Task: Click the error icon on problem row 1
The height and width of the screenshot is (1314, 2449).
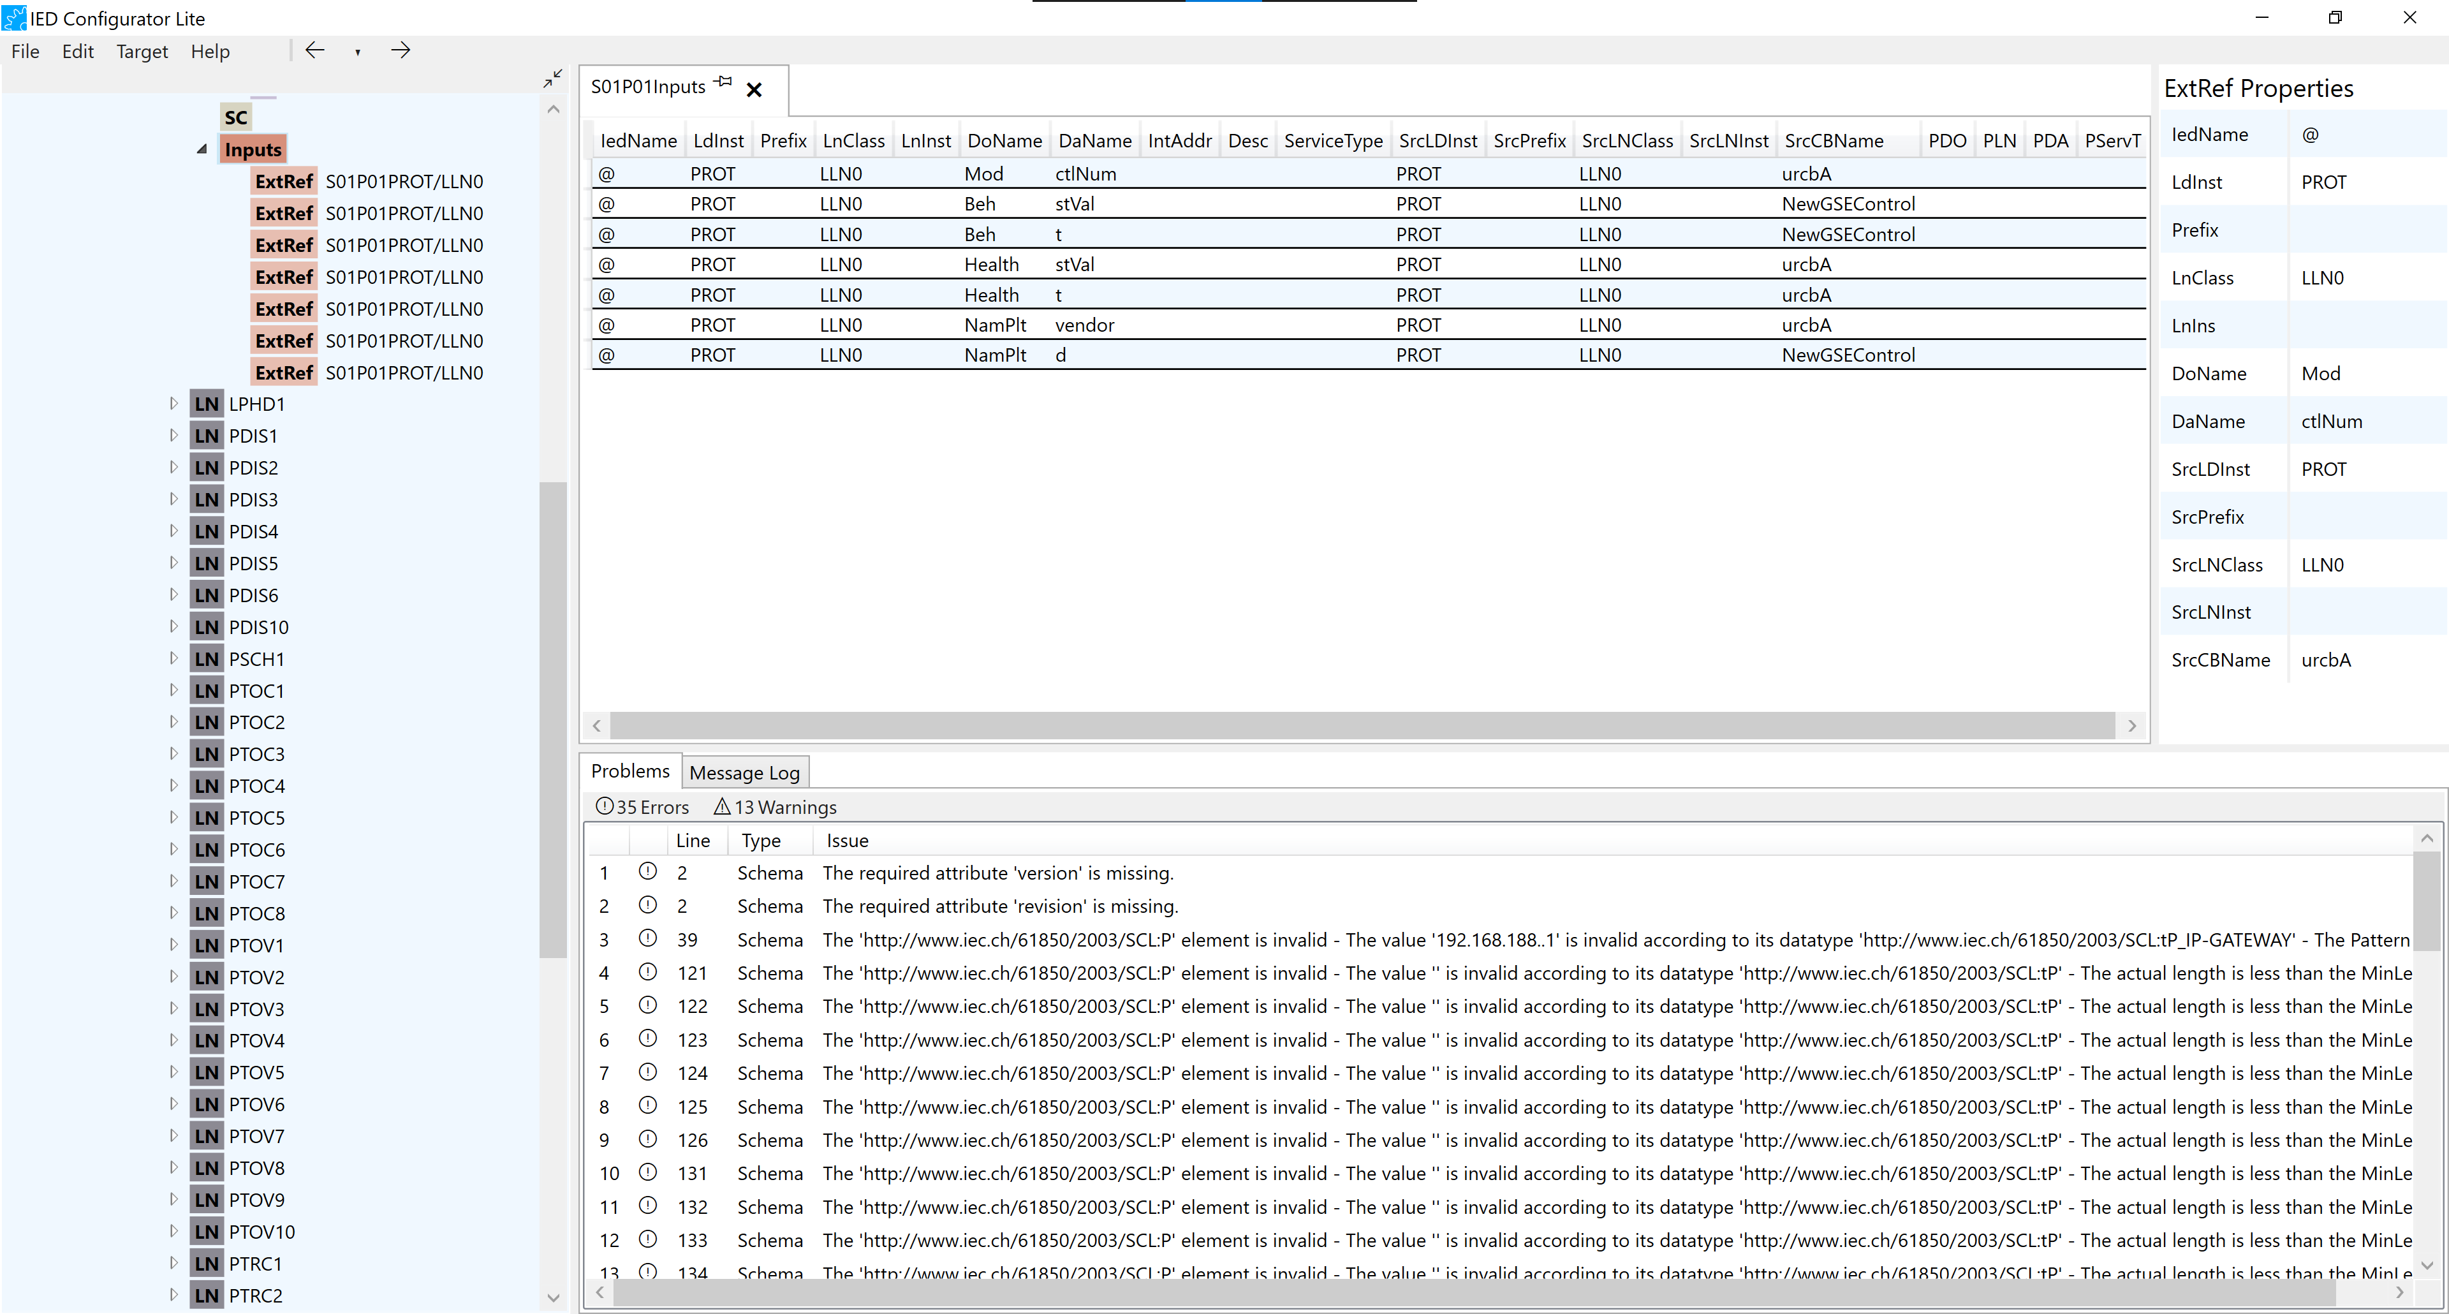Action: [x=647, y=871]
